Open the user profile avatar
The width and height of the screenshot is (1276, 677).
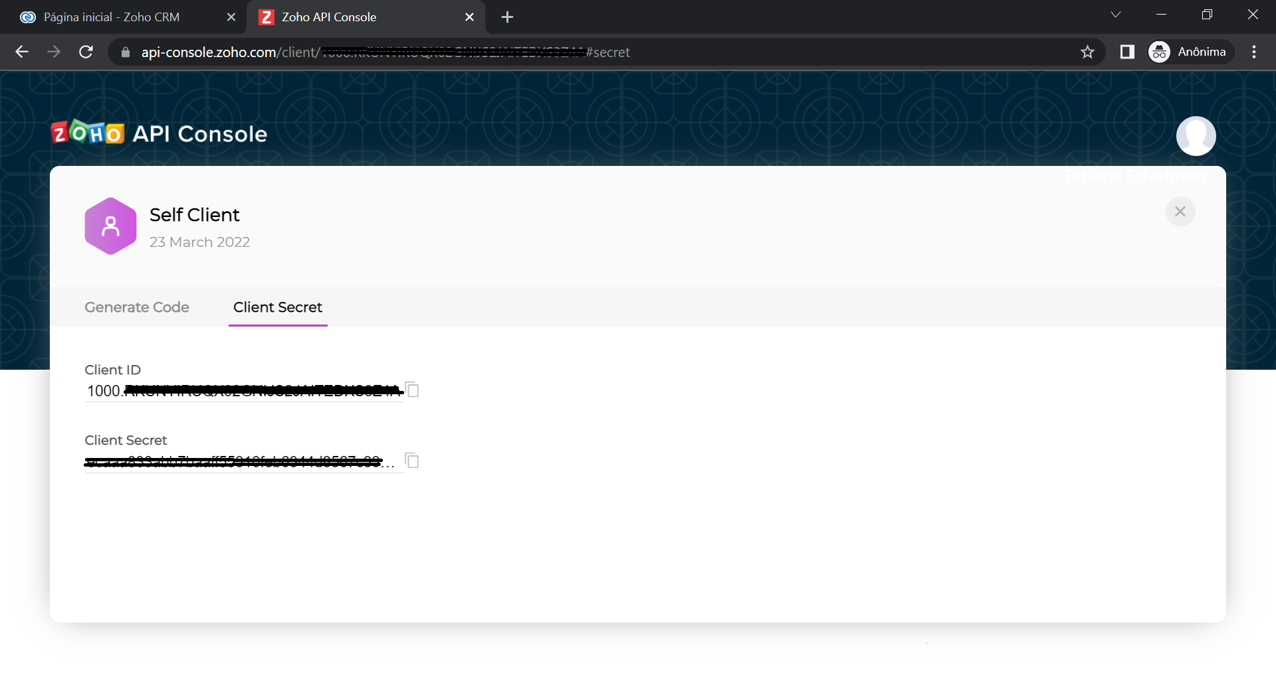tap(1196, 136)
